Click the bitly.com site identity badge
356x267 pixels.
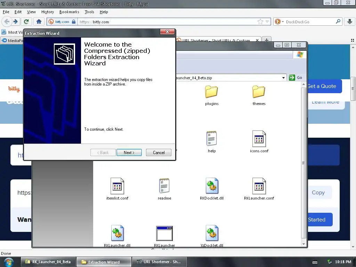coord(62,22)
